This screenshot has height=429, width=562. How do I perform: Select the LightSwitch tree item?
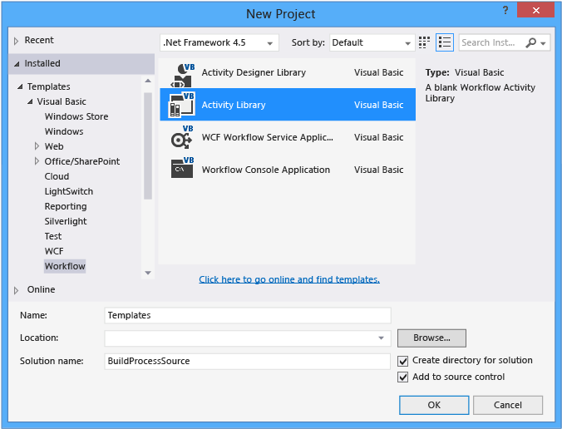point(69,191)
